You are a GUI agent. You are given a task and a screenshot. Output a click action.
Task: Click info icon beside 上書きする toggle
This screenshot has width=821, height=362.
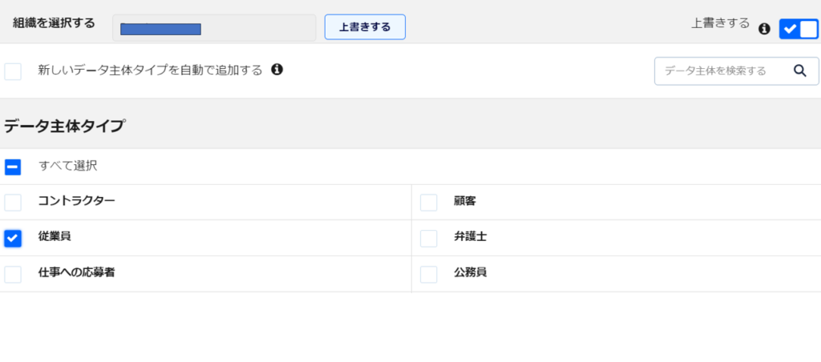764,28
